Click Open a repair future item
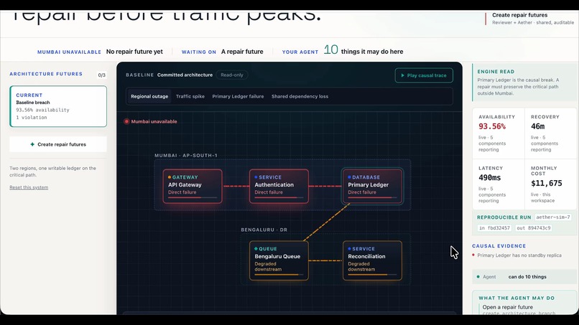 coord(507,307)
